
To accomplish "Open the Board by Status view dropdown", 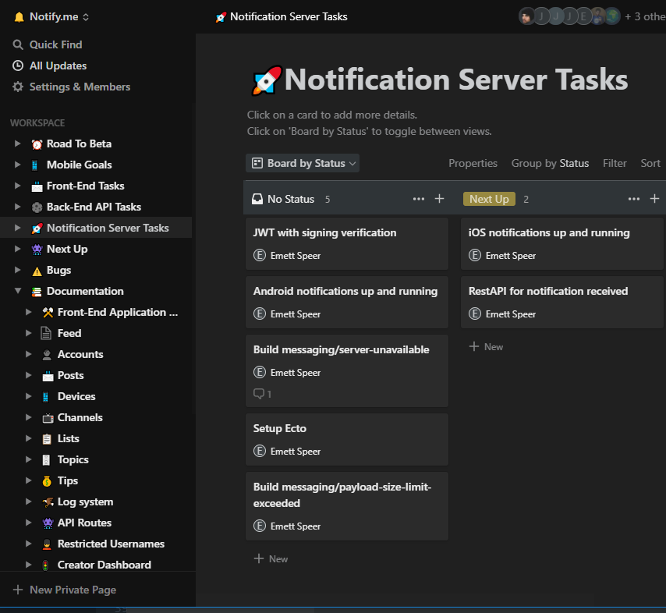I will (x=303, y=163).
